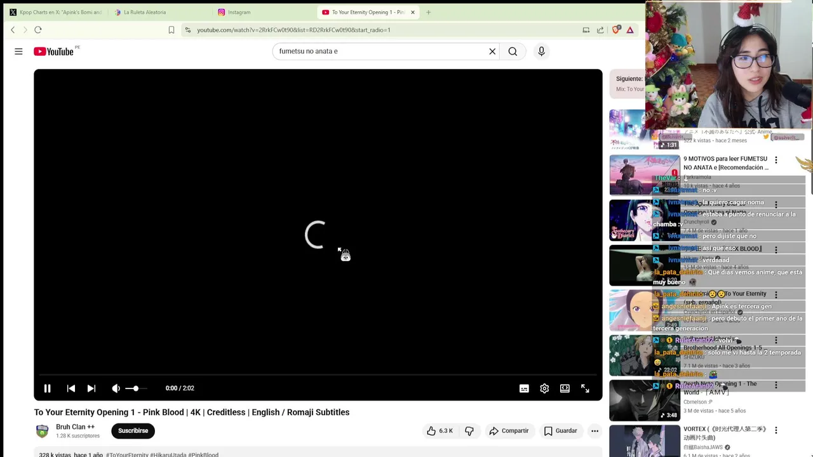Clear the search box text

pos(492,51)
